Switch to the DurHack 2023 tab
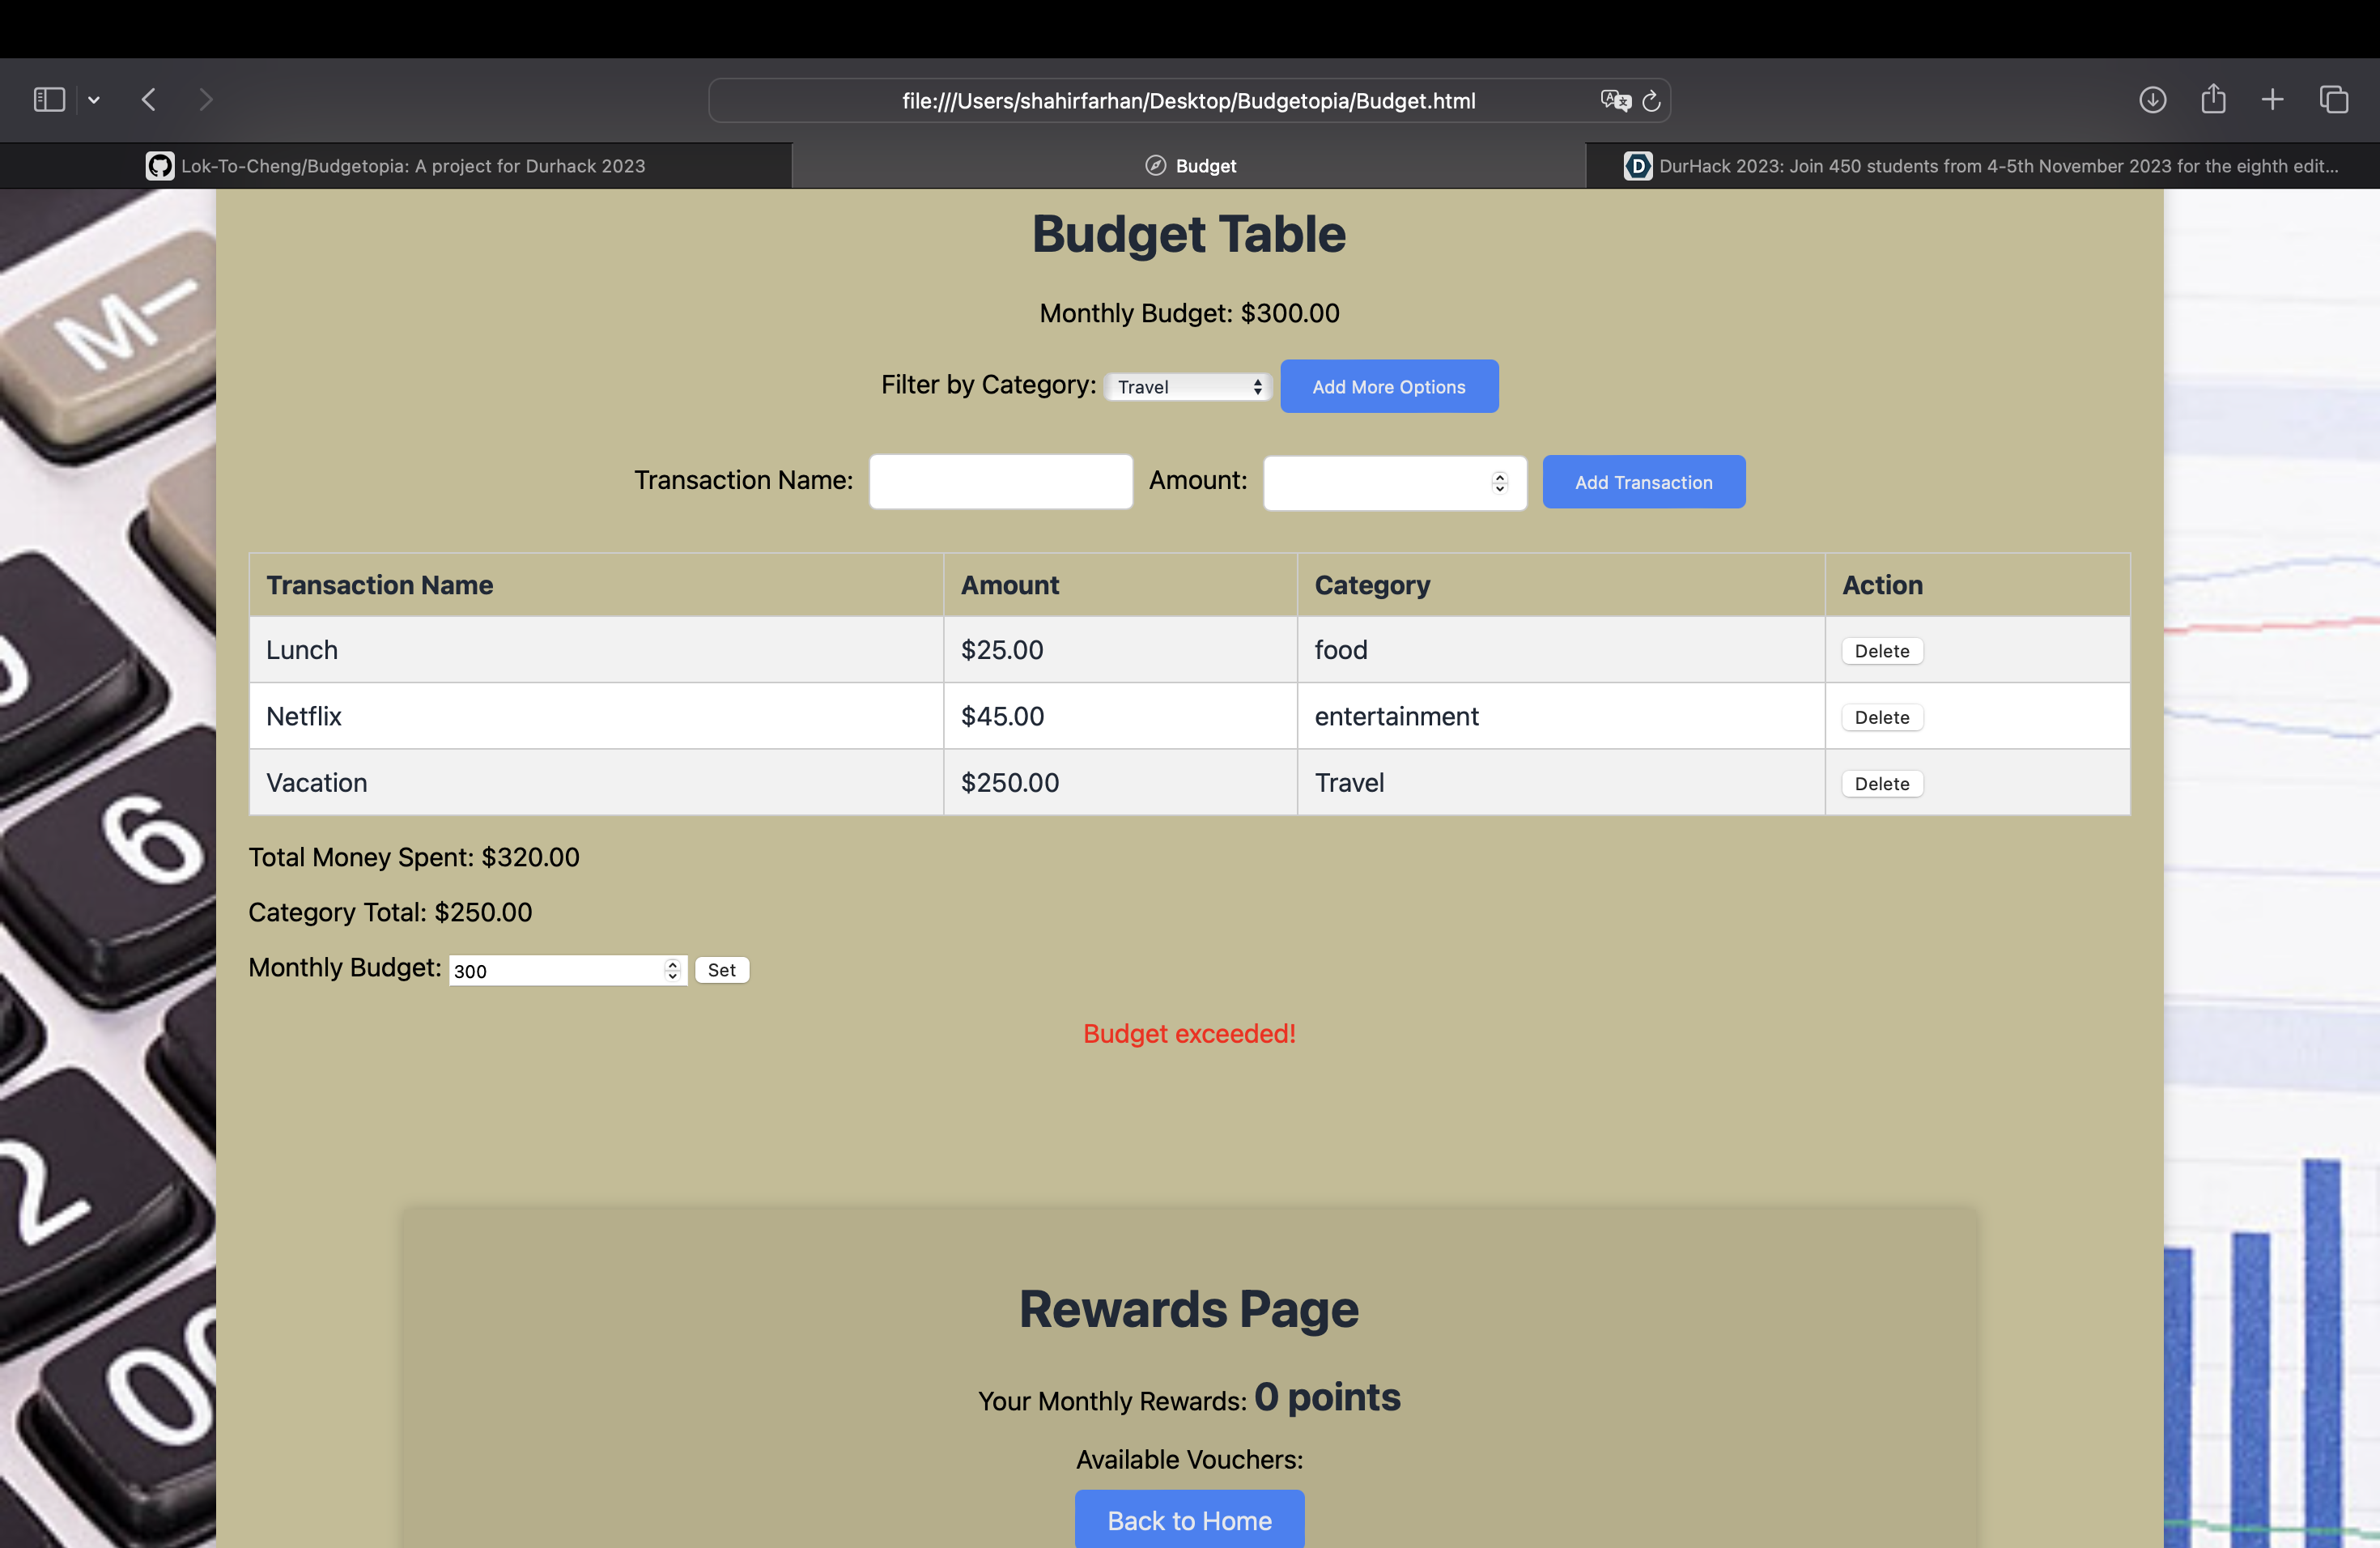 1982,166
